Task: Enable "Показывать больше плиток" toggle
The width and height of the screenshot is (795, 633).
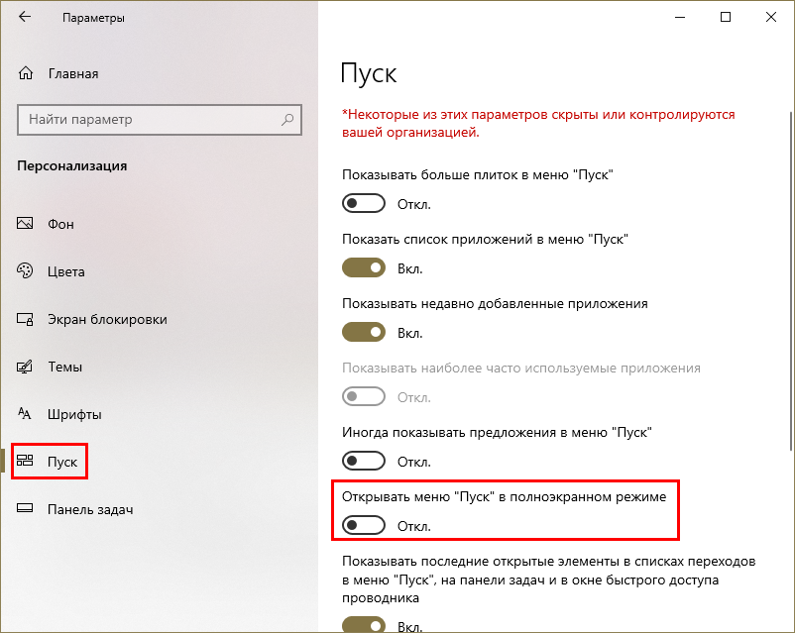Action: [x=364, y=203]
